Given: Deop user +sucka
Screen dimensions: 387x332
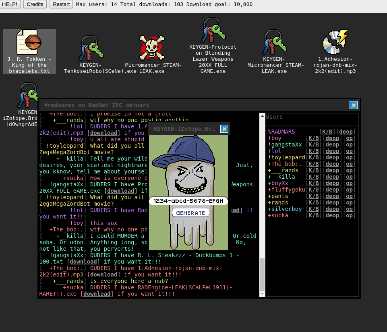Looking at the screenshot, I should coord(332,215).
